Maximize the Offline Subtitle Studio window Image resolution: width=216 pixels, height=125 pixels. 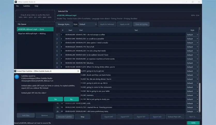tap(192, 2)
